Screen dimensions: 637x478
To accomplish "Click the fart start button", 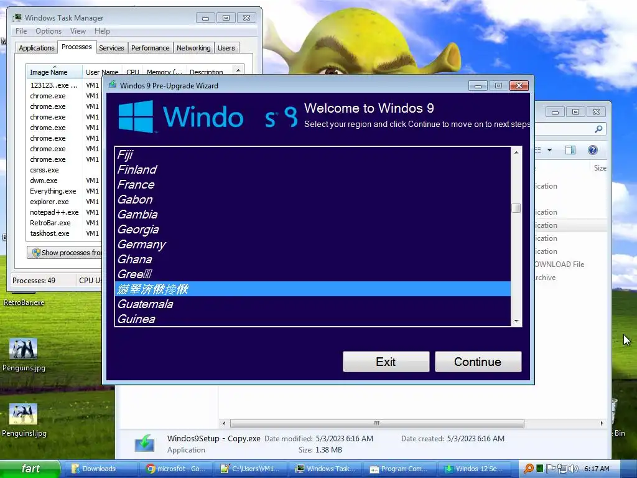I will [30, 469].
